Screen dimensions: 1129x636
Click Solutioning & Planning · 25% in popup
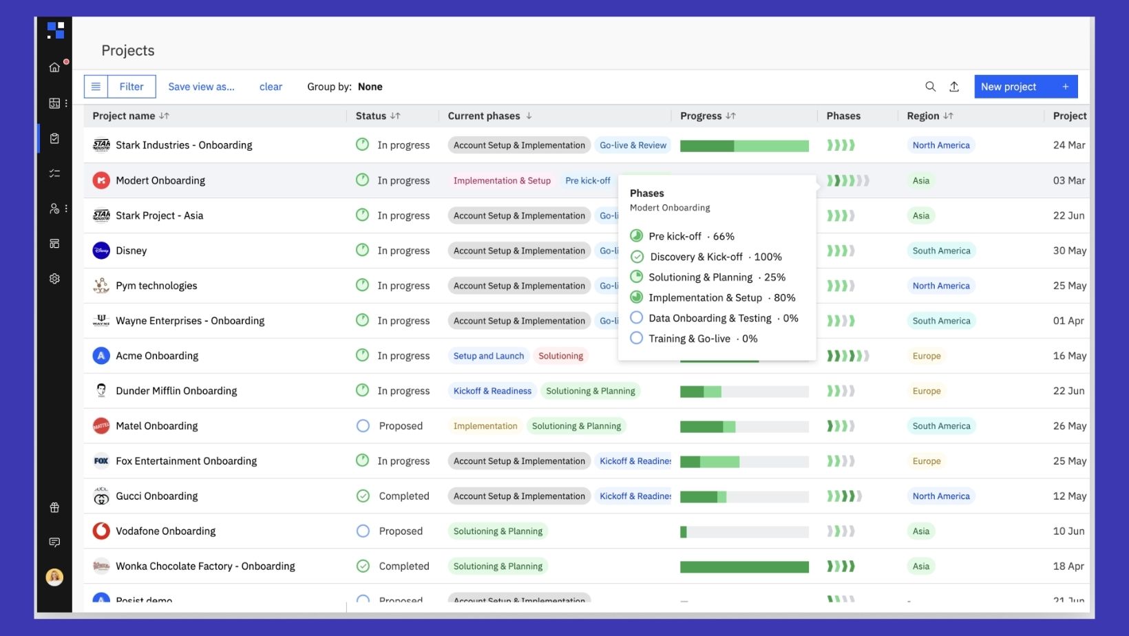pos(717,277)
